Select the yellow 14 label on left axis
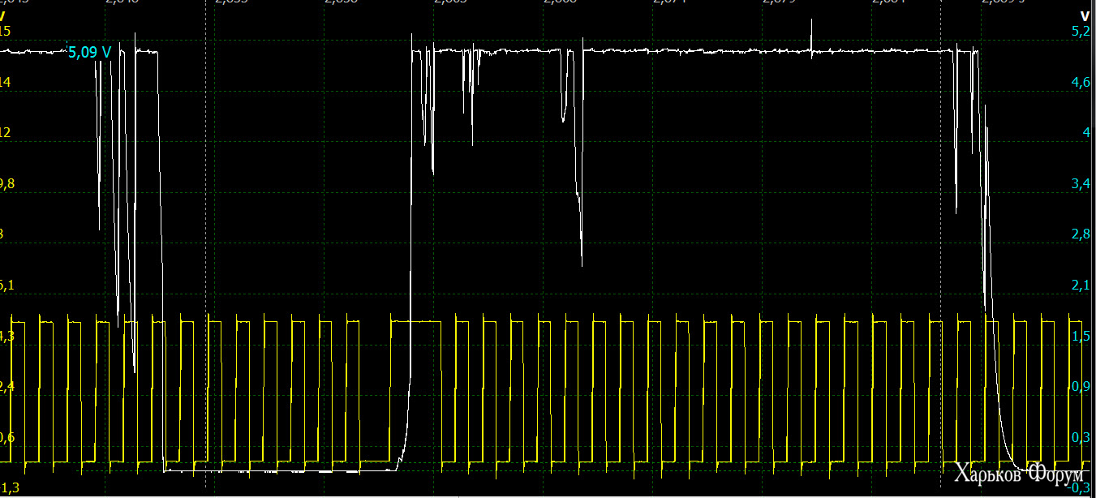 pos(6,83)
